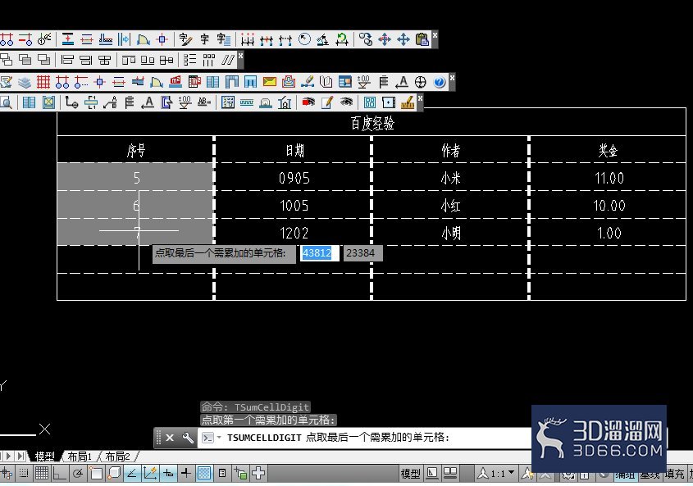Viewport: 693px width, 486px height.
Task: Click the cell with value 1.00
Action: 609,233
